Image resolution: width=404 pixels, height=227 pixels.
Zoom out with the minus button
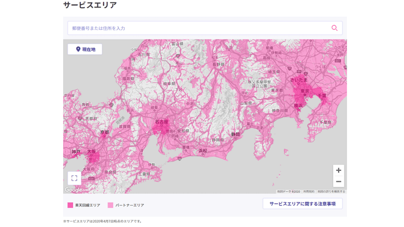tap(338, 182)
